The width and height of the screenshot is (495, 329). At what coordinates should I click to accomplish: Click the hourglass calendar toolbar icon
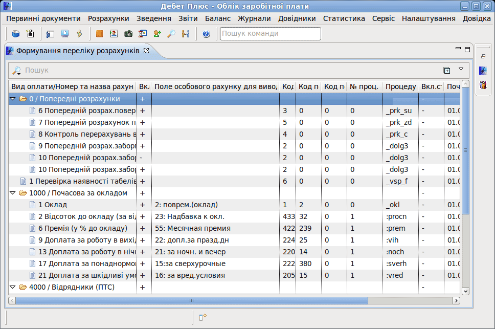(x=143, y=33)
